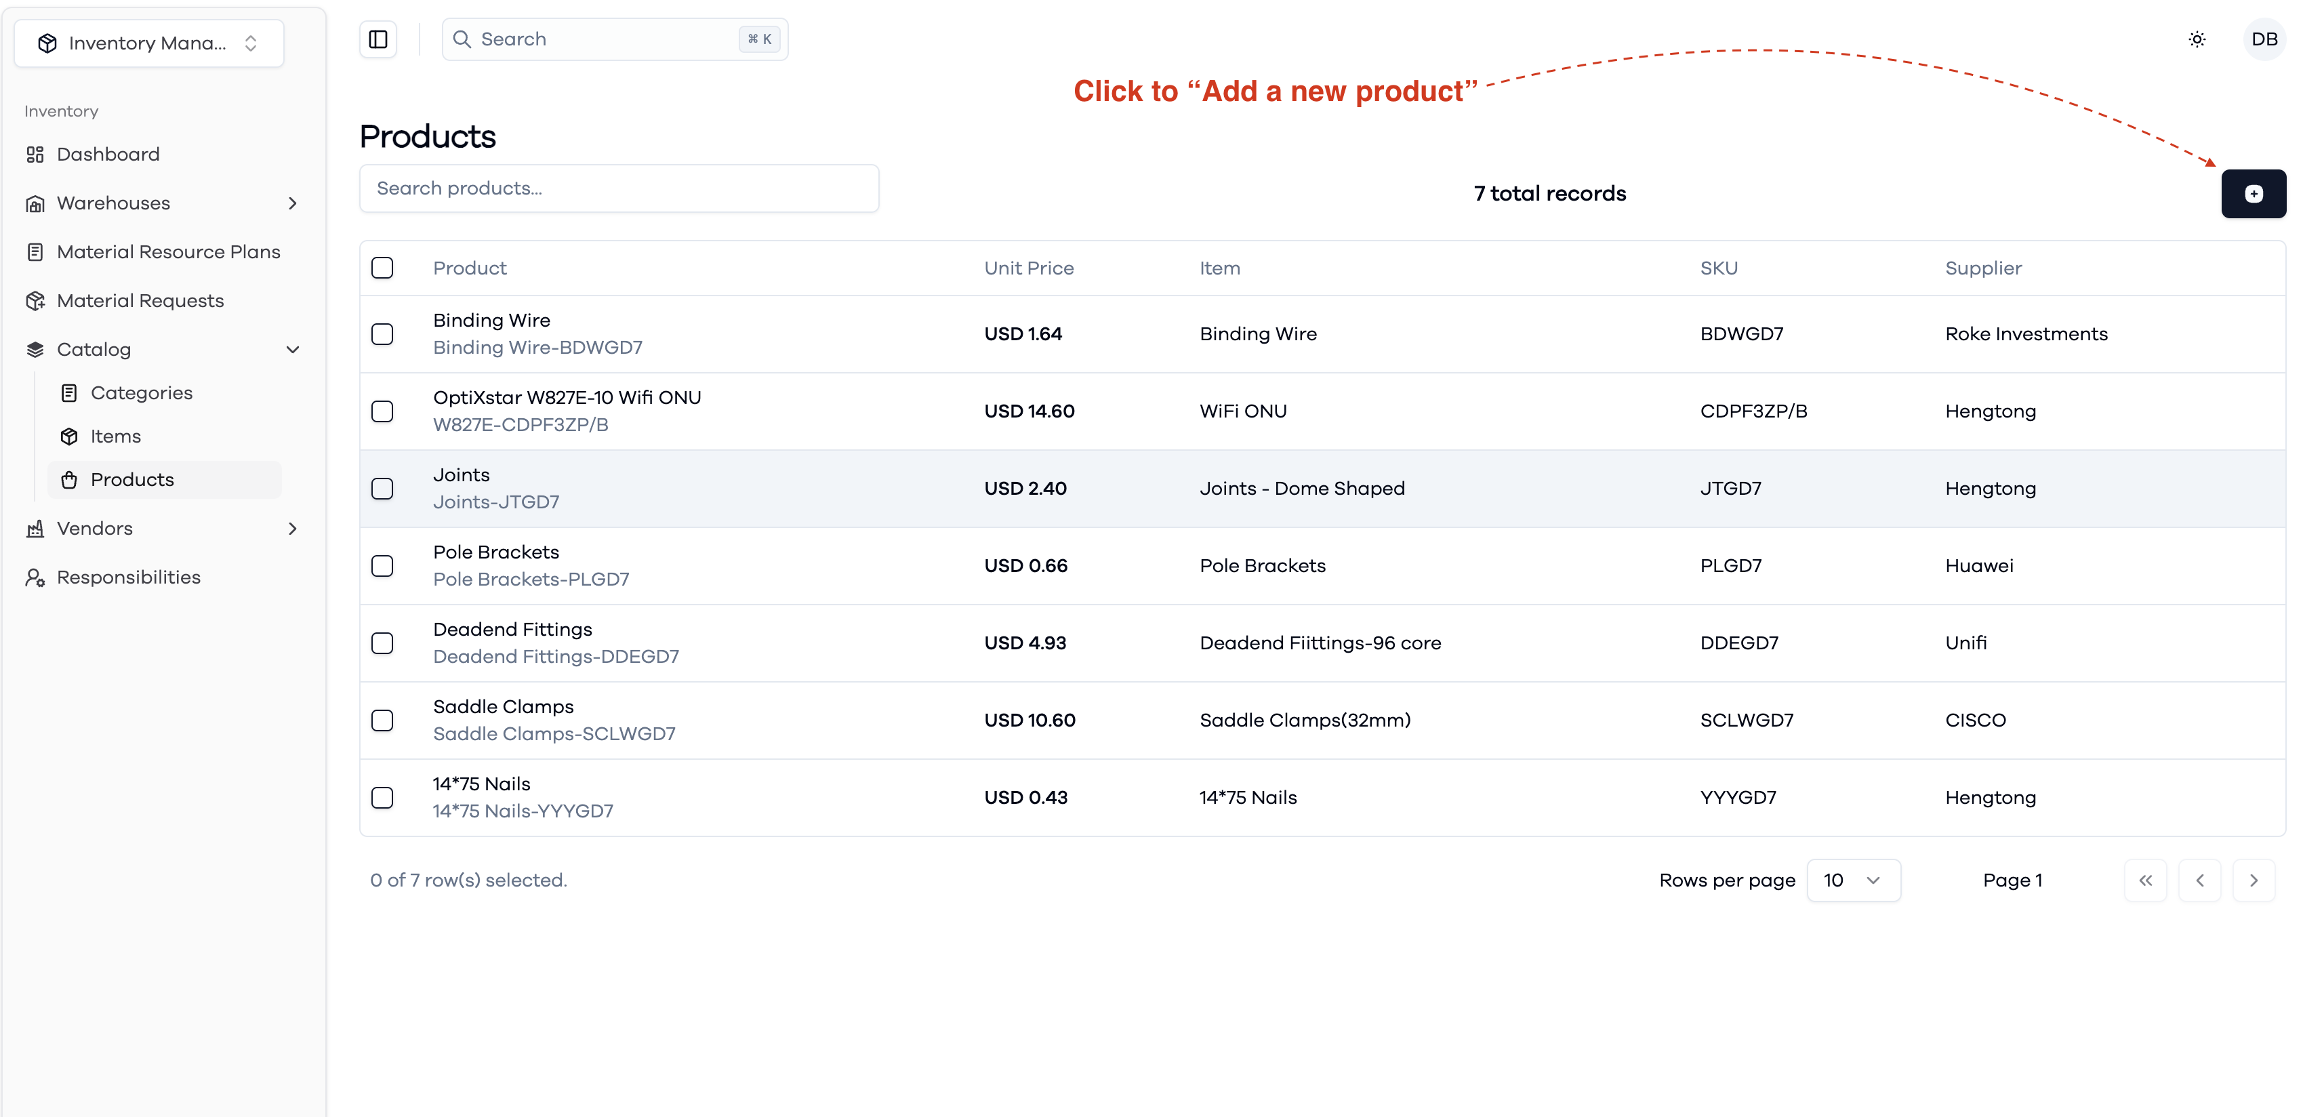Sort by the Unit Price column header
The width and height of the screenshot is (2303, 1117).
point(1029,268)
